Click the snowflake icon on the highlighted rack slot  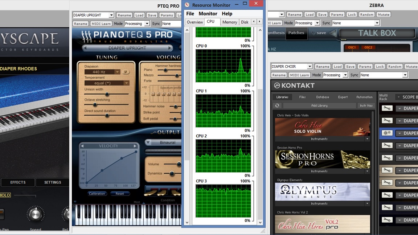click(387, 133)
